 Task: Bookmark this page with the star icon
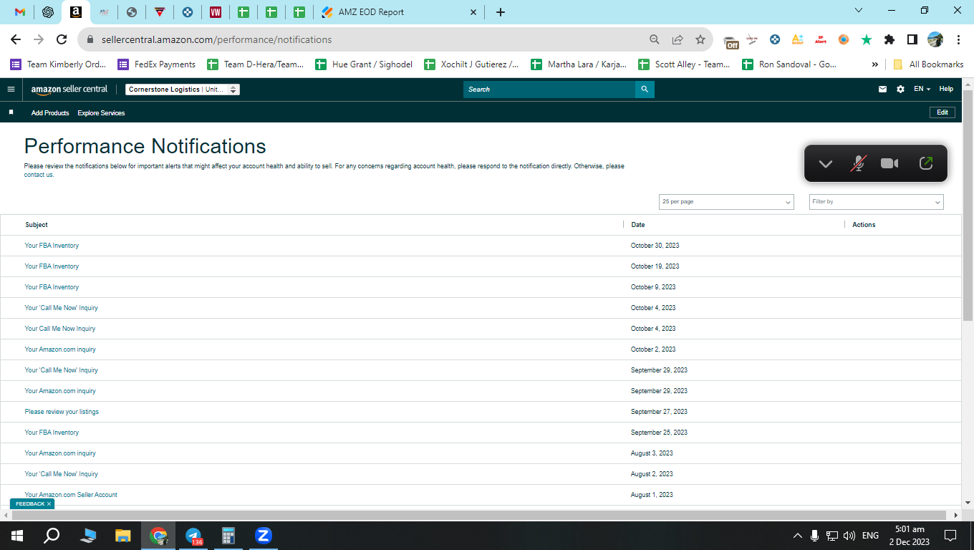(700, 39)
